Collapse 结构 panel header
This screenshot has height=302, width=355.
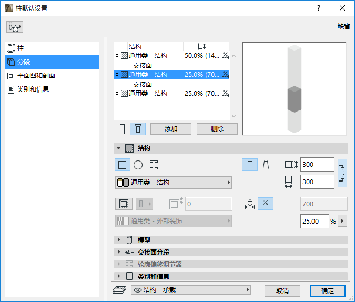231,148
